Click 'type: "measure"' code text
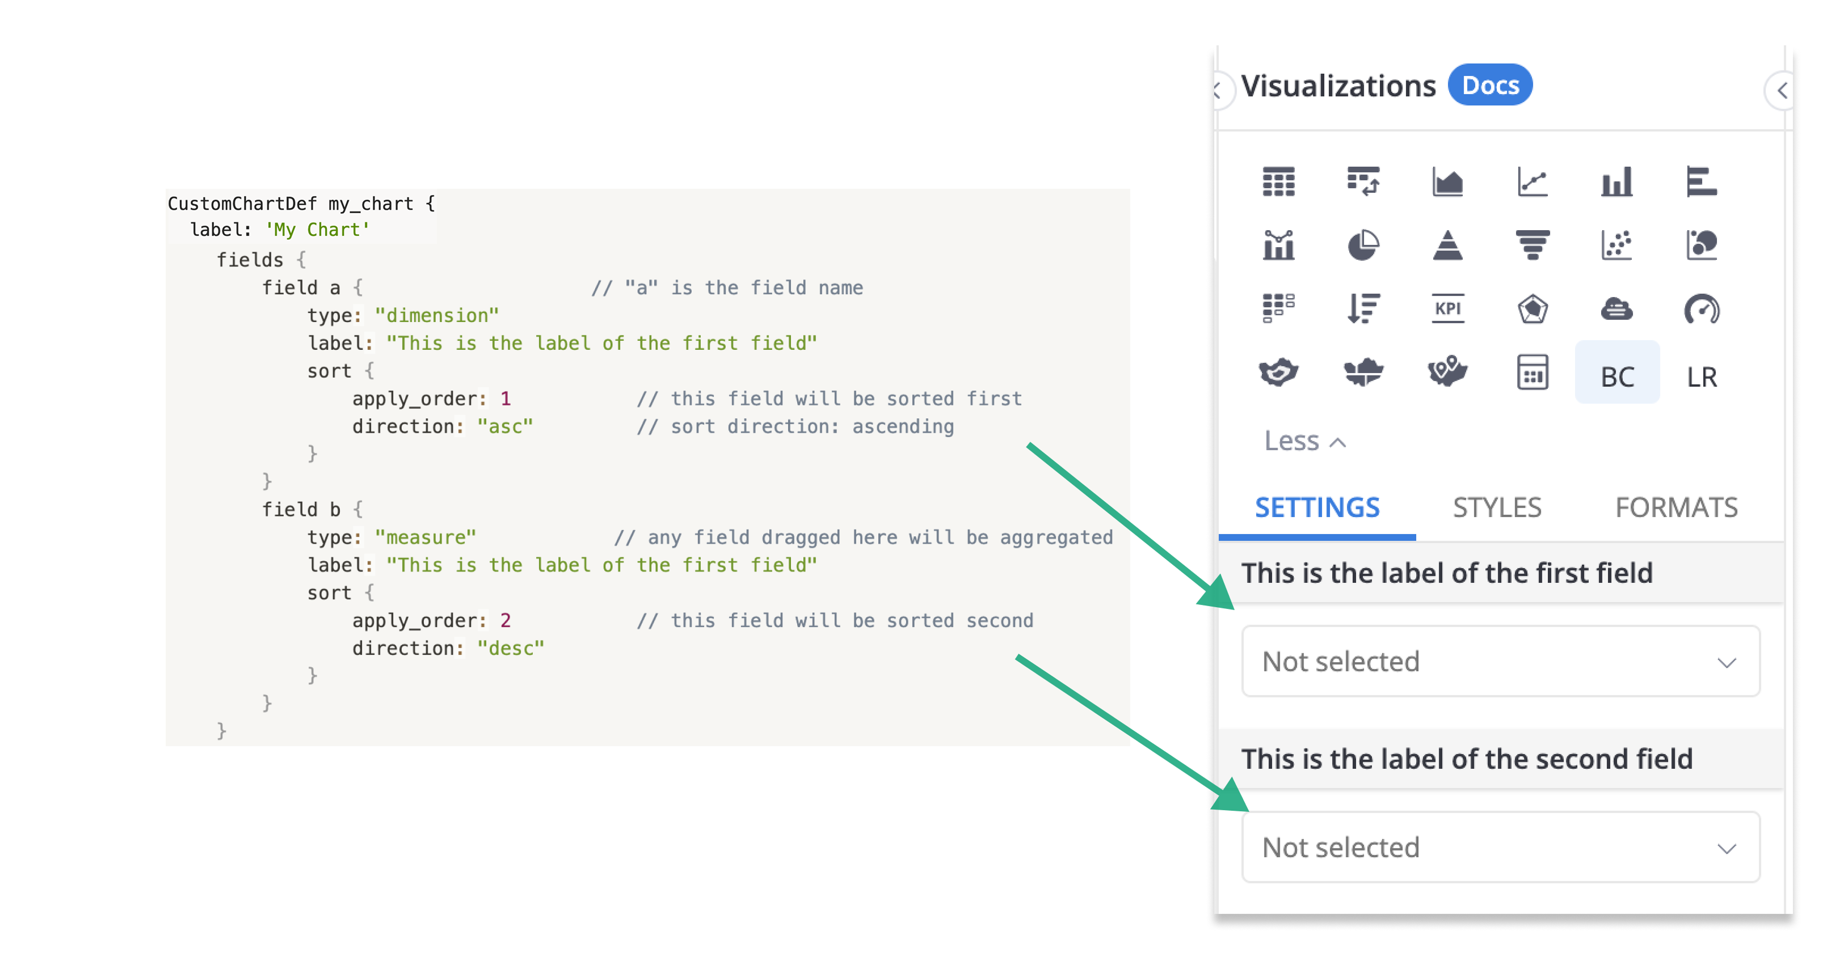Image resolution: width=1827 pixels, height=957 pixels. [x=392, y=537]
